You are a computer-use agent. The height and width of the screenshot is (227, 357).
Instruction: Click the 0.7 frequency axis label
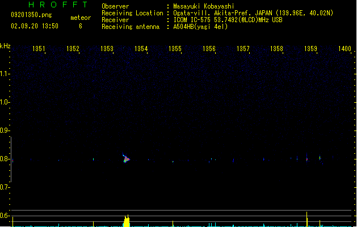click(5, 187)
